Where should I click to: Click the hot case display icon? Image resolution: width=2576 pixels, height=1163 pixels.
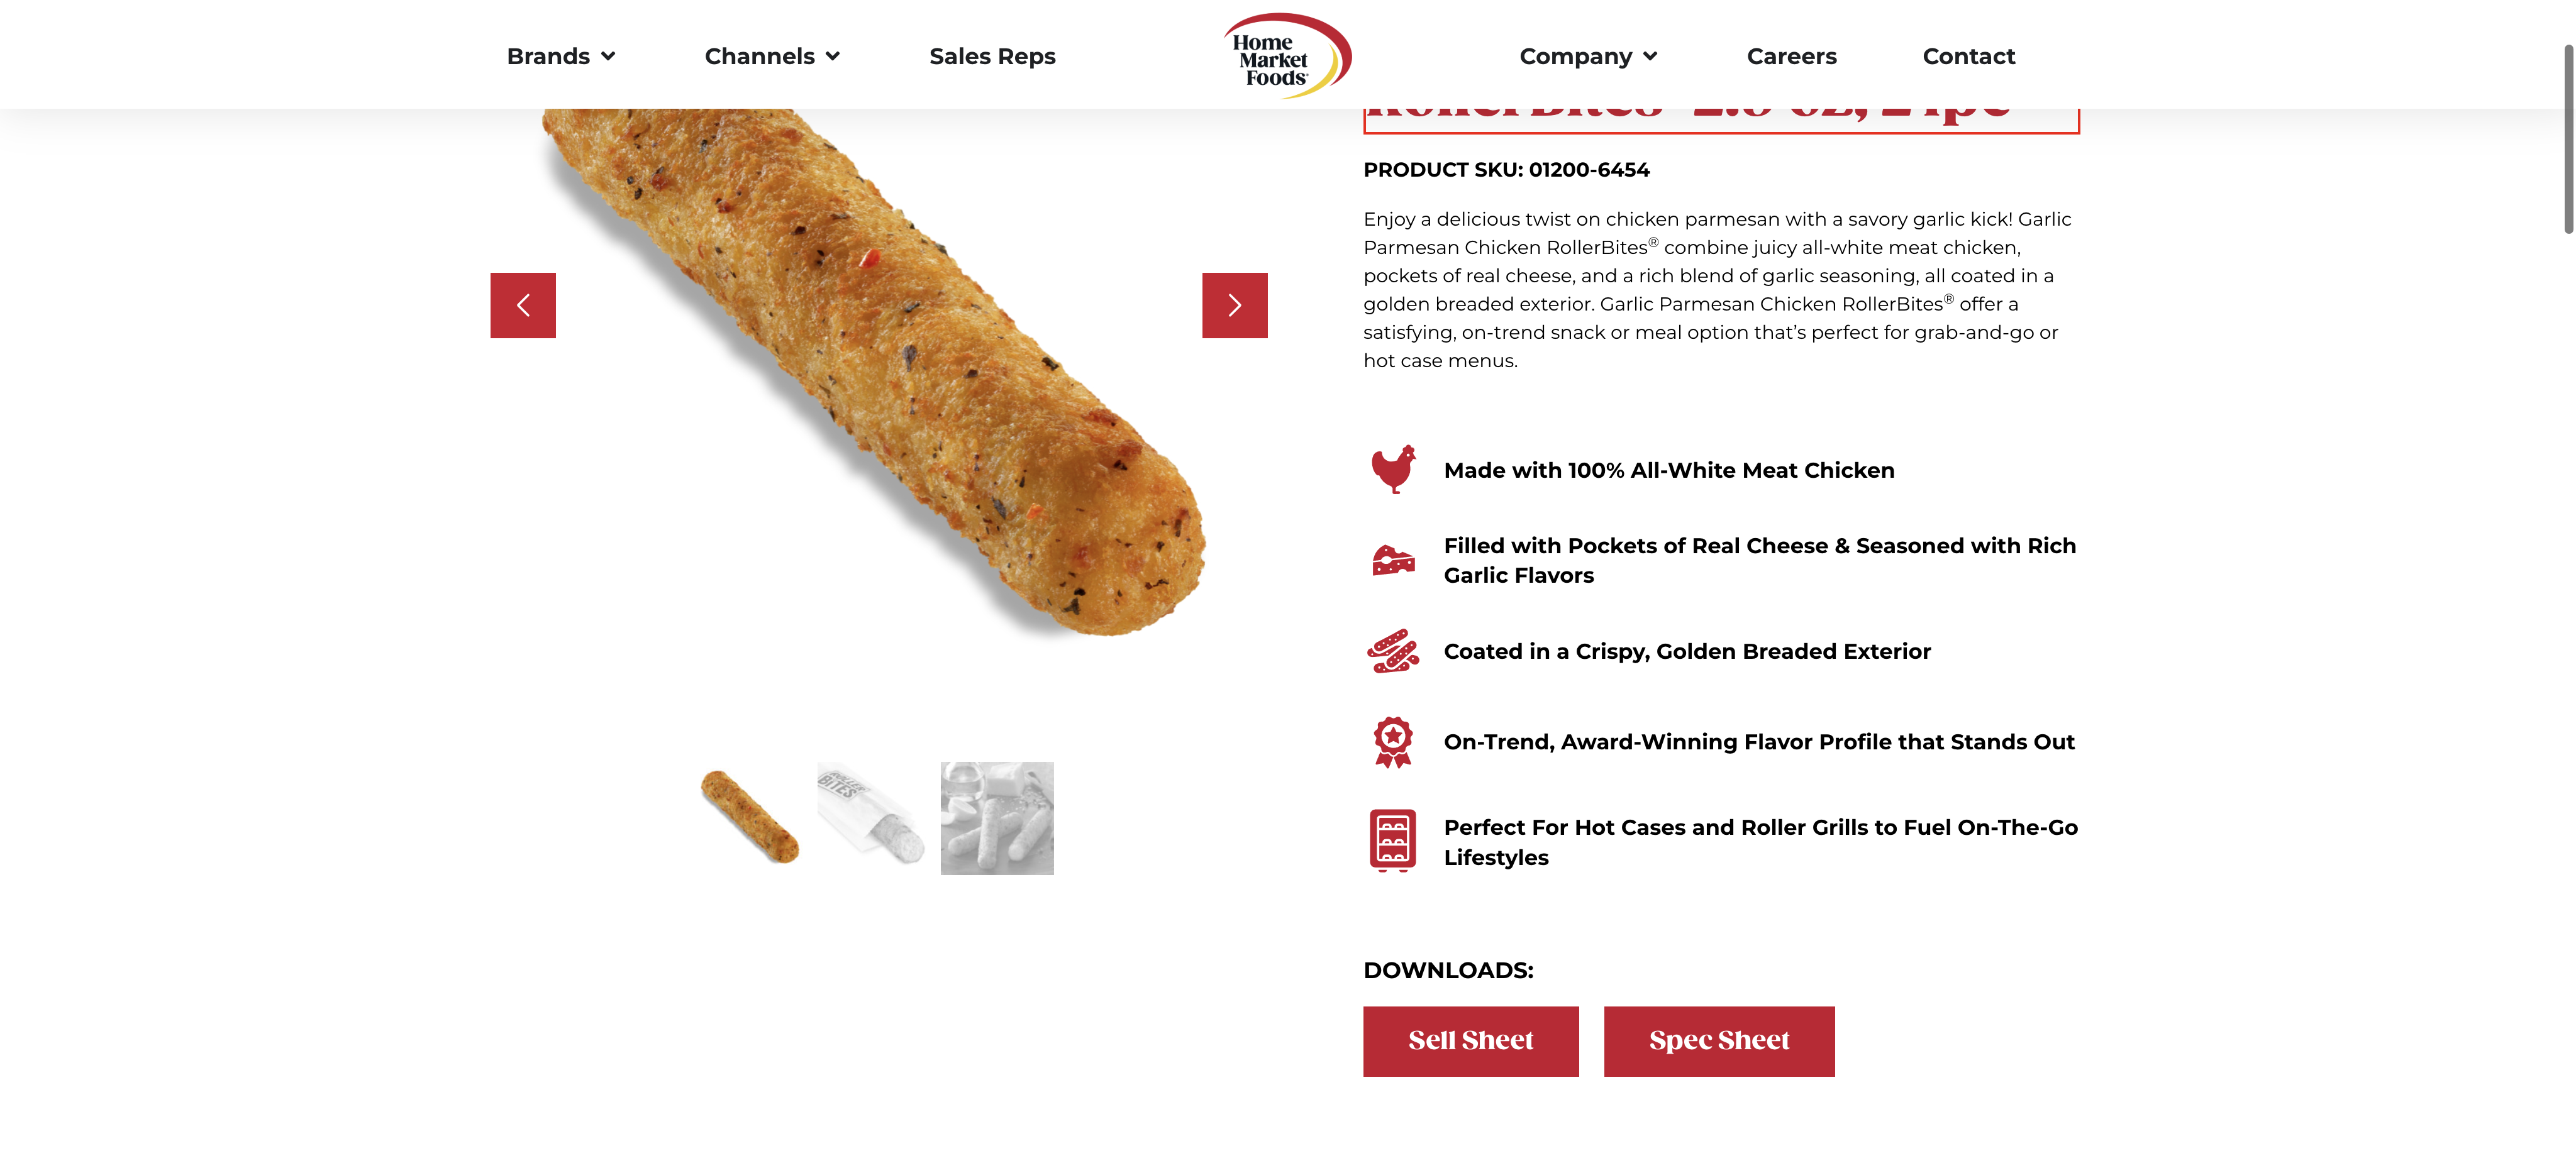1393,840
